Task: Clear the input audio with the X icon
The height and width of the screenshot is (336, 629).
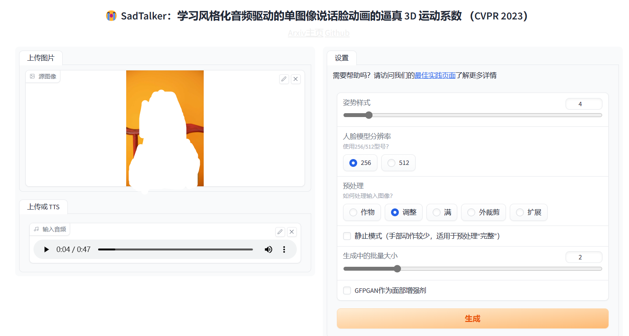Action: (x=292, y=232)
